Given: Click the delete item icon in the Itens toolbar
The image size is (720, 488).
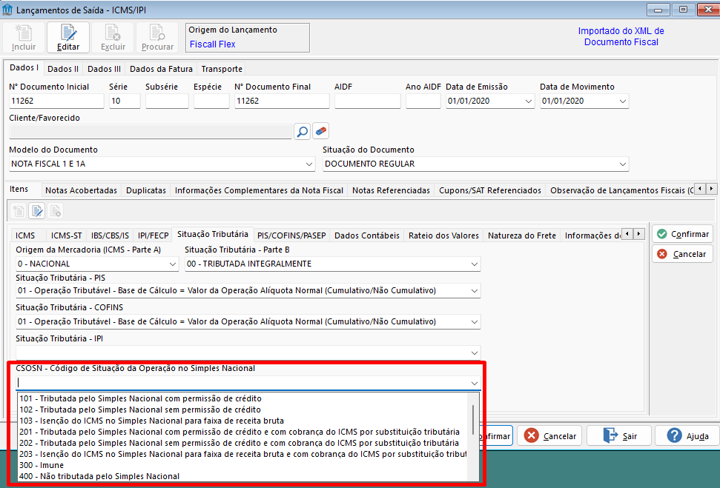Looking at the screenshot, I should [55, 211].
